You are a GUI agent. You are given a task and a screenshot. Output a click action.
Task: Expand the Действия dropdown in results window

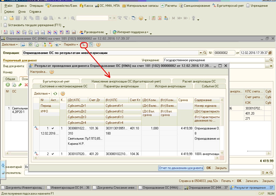(42, 94)
